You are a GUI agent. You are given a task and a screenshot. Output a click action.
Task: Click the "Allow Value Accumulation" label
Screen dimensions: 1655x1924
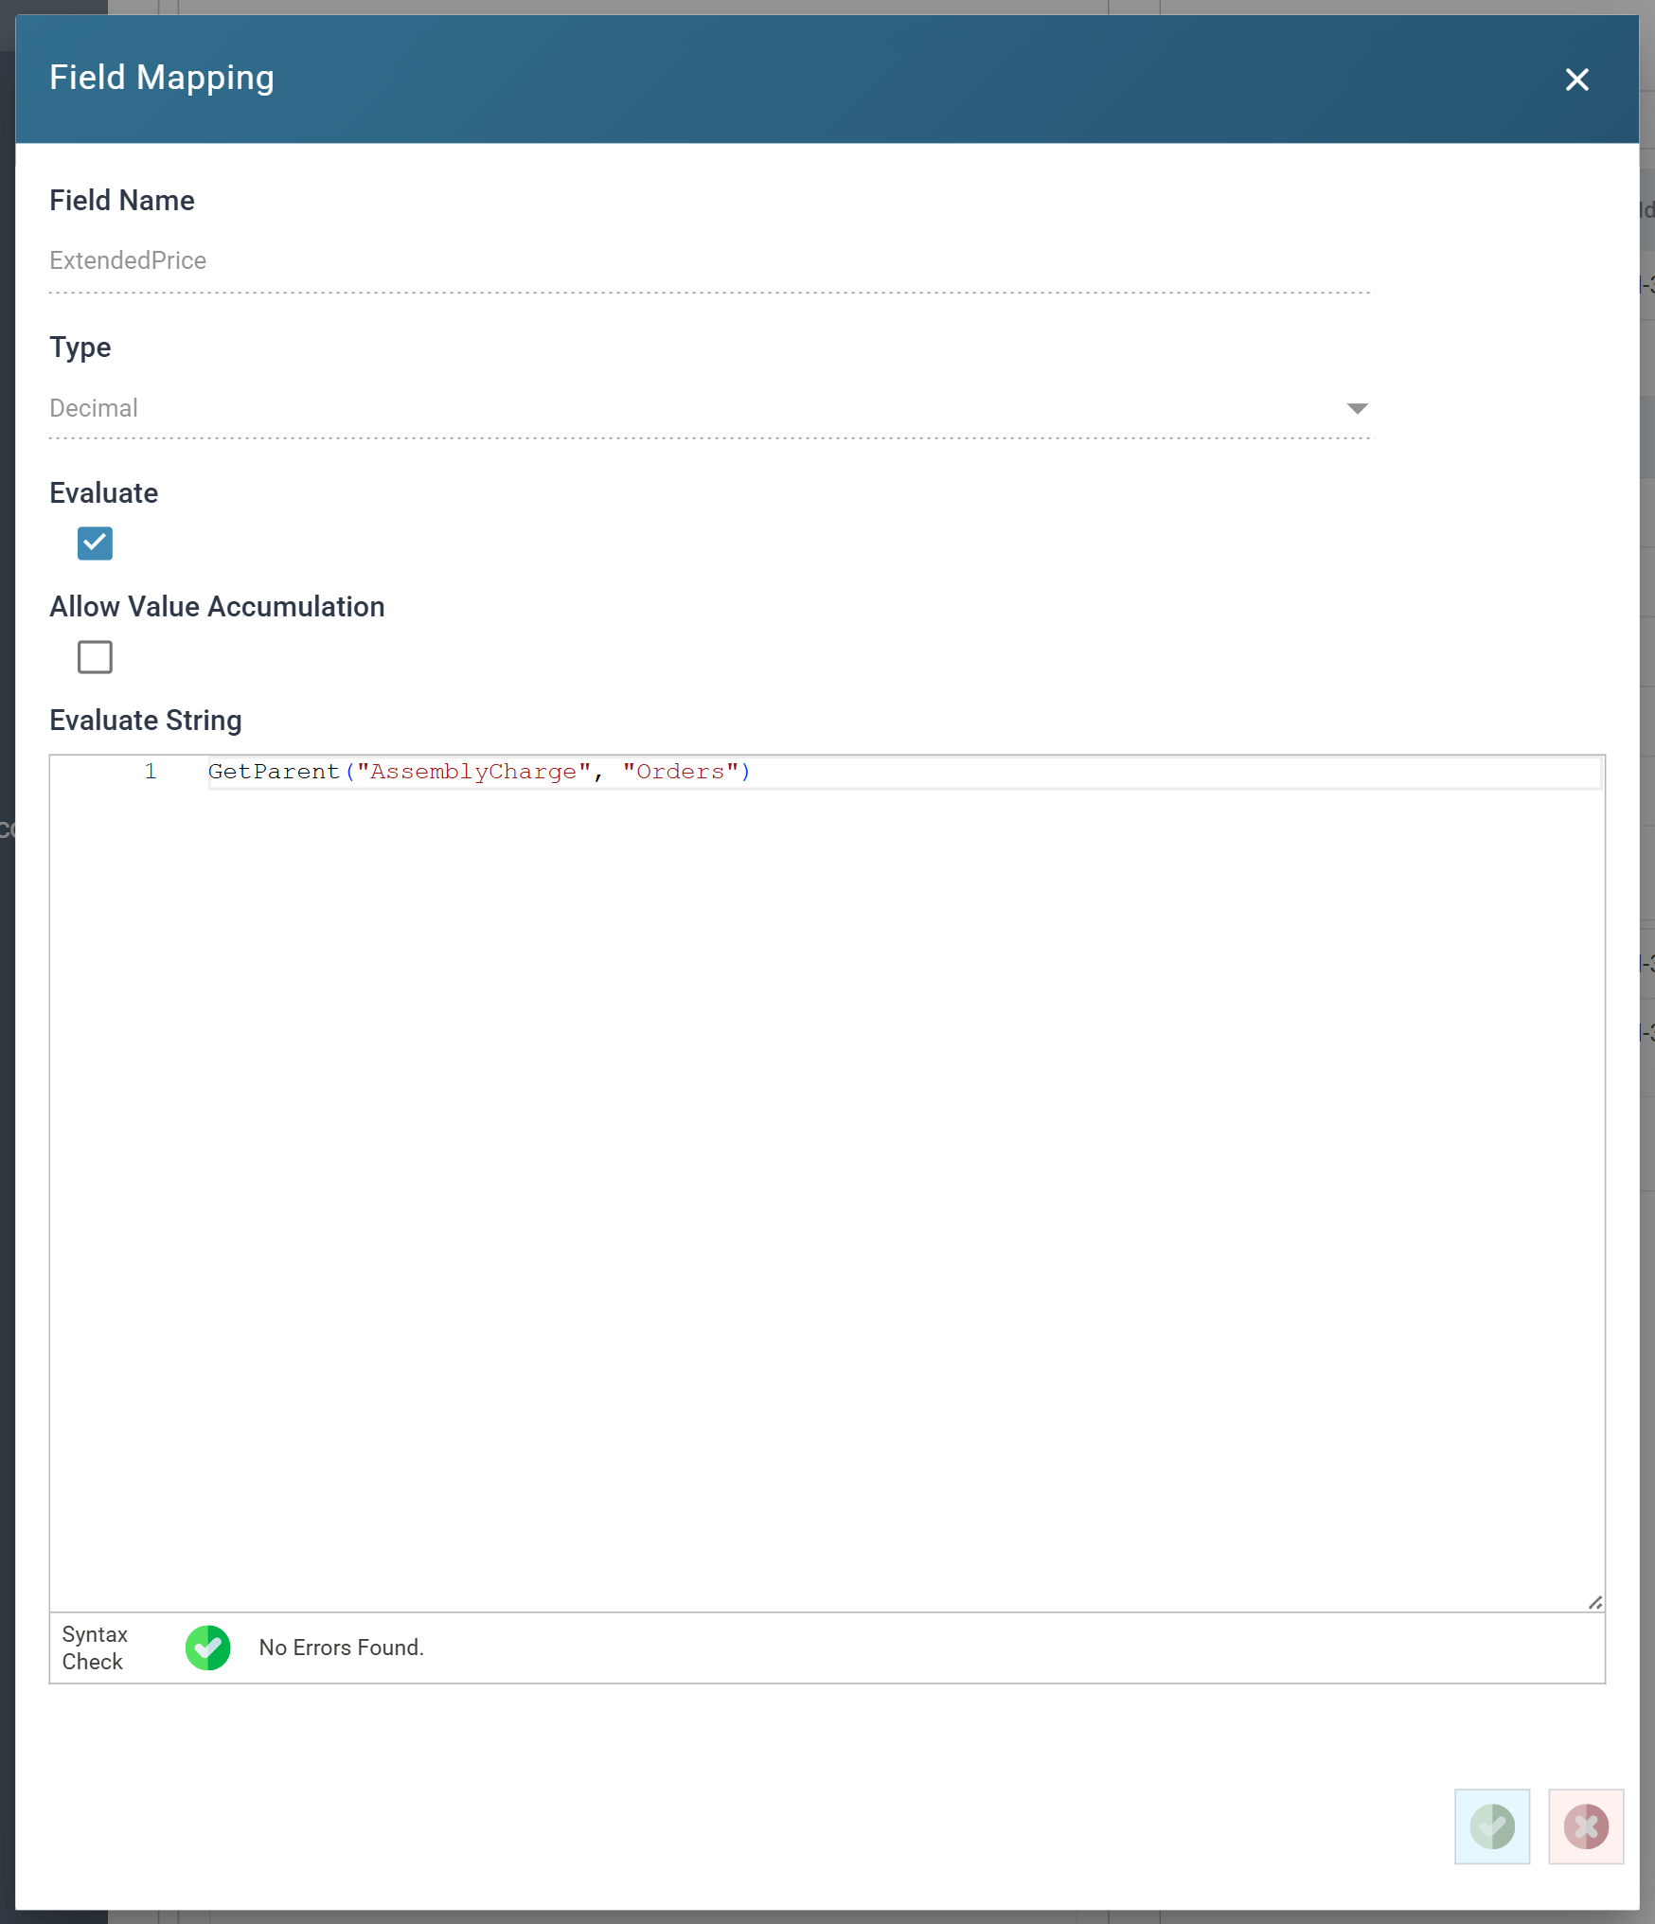pyautogui.click(x=217, y=607)
